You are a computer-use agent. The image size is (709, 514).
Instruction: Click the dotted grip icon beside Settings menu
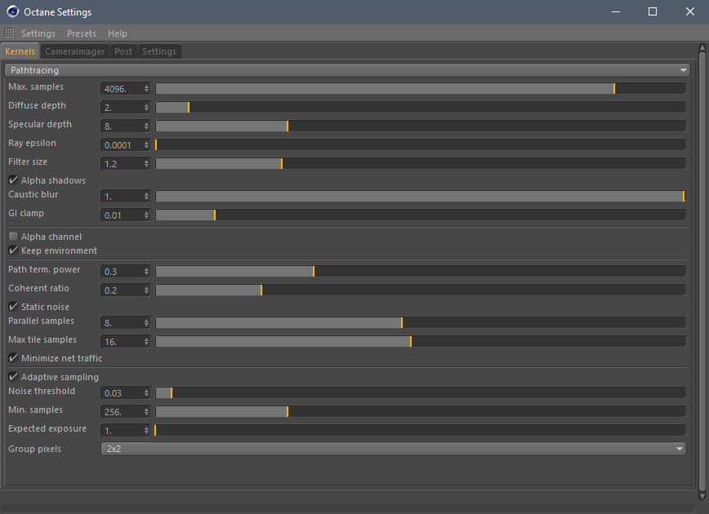(x=9, y=33)
